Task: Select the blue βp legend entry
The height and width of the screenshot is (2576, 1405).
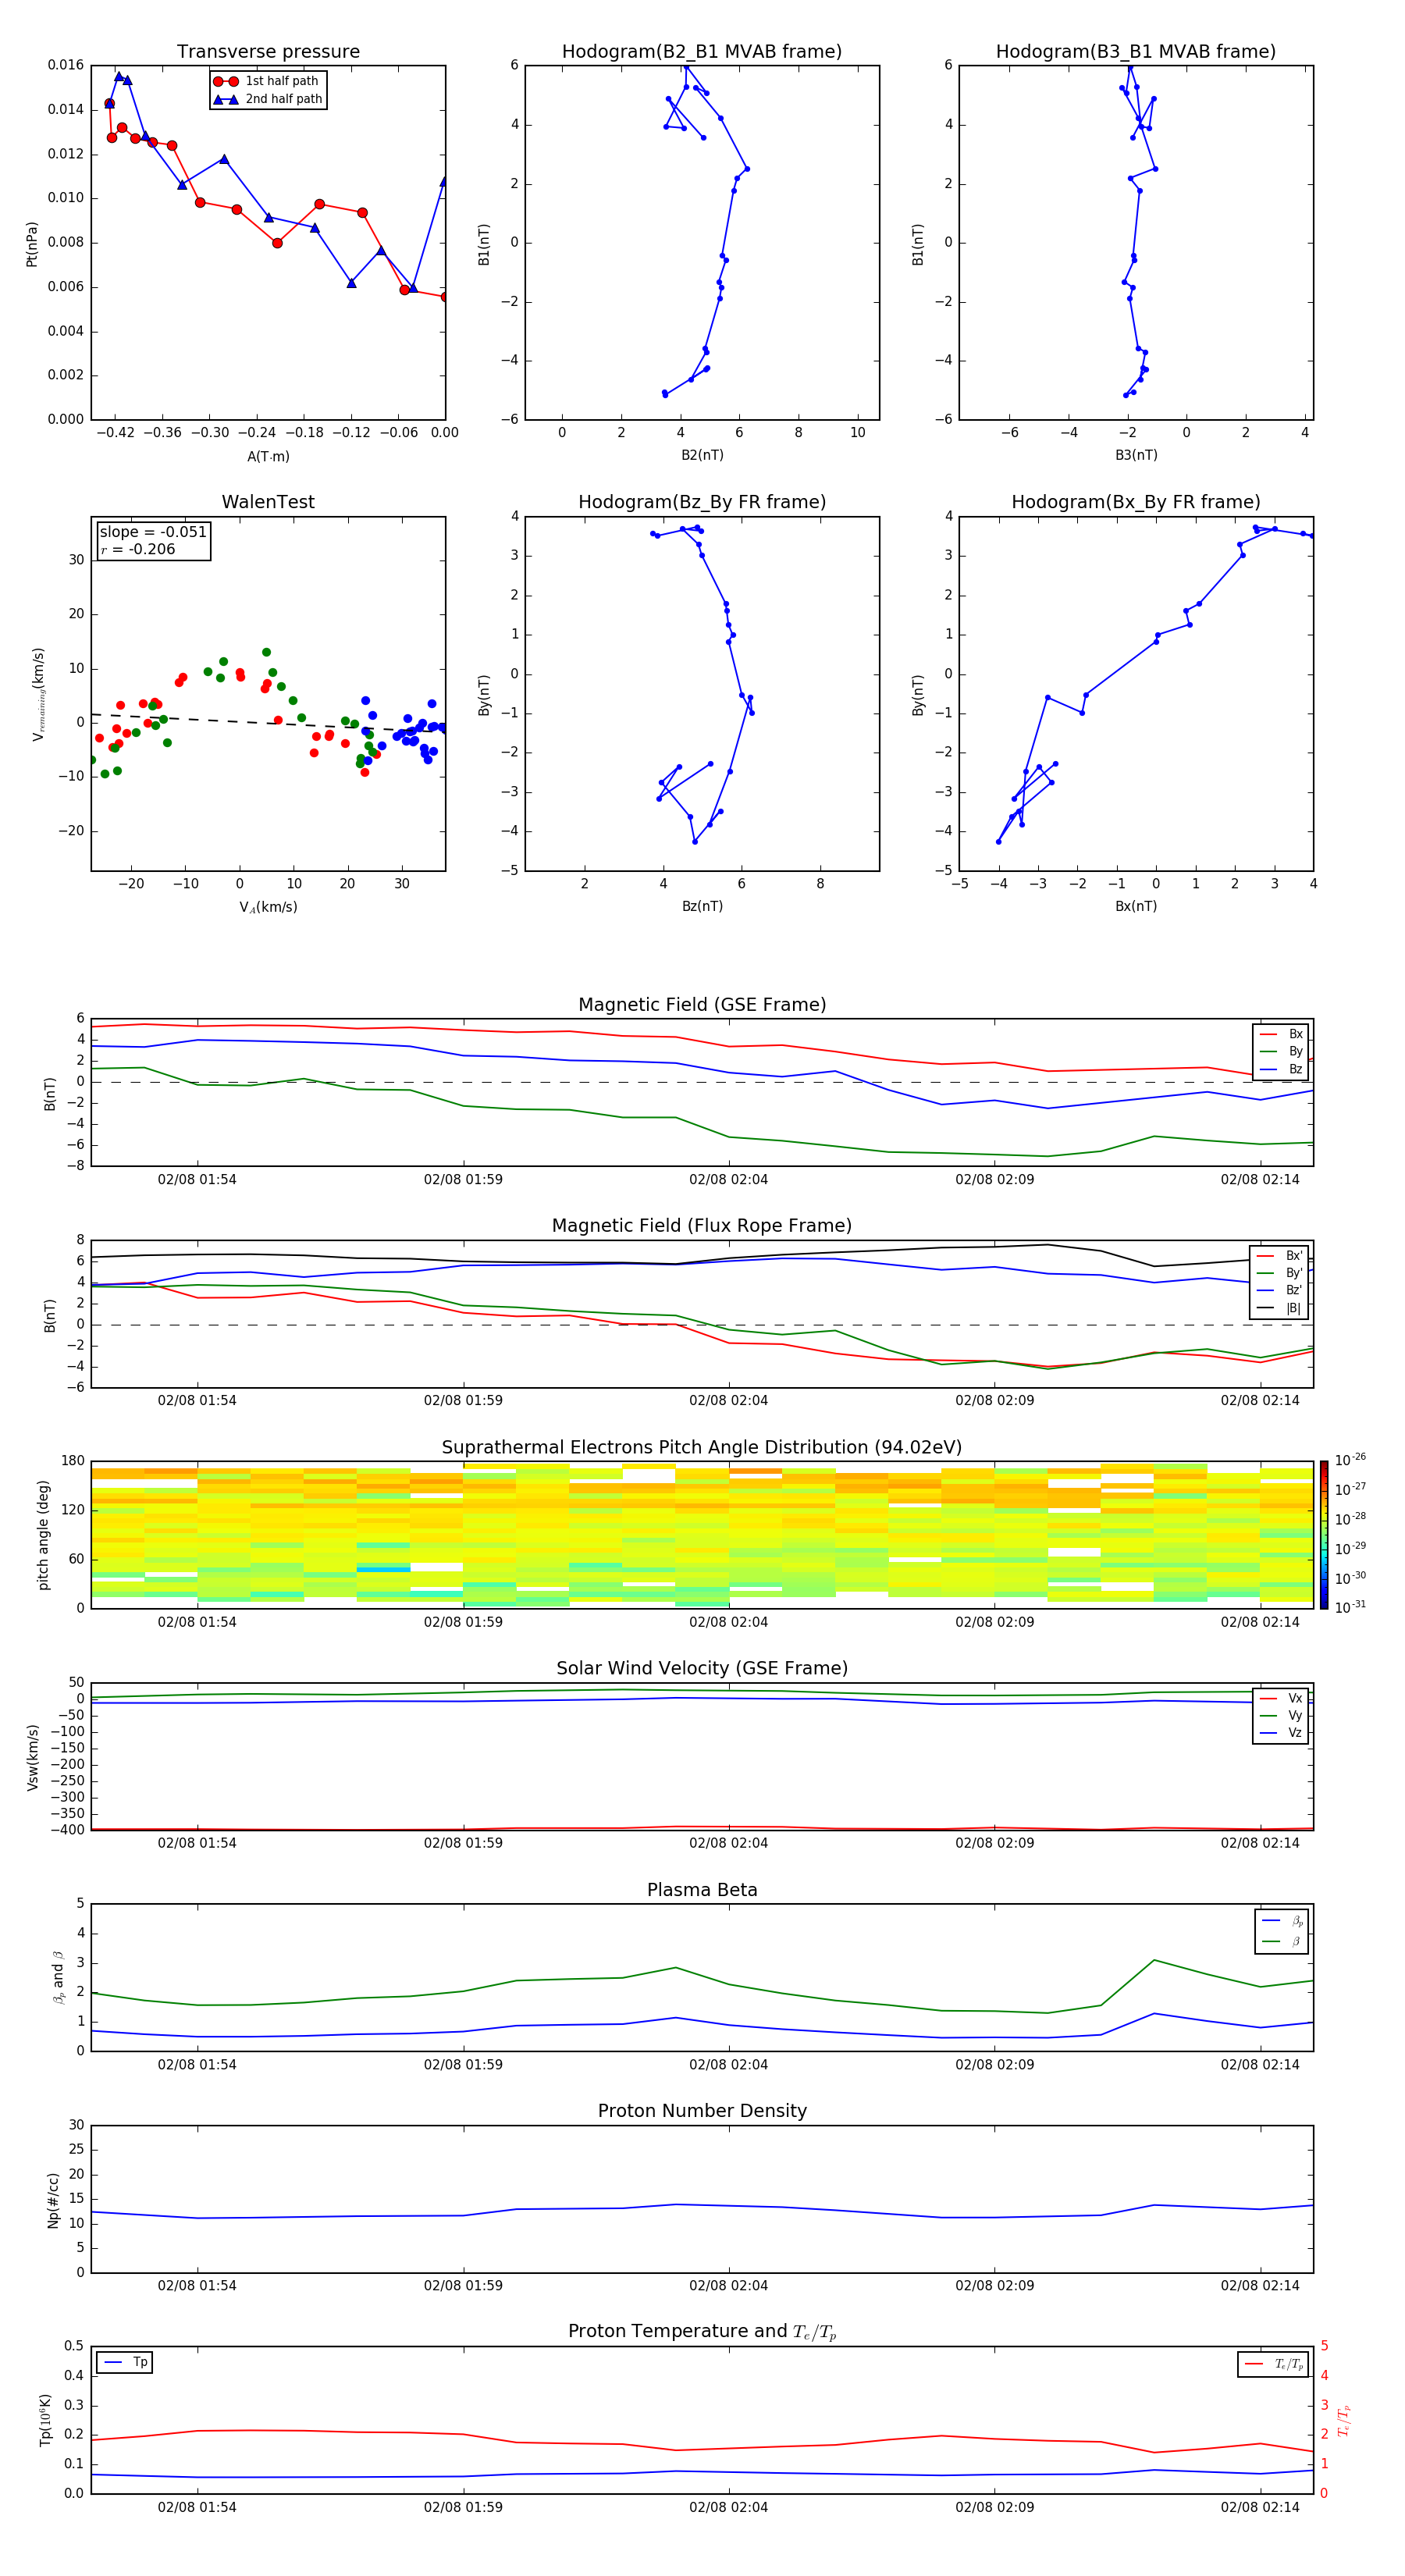Action: pos(1283,1921)
